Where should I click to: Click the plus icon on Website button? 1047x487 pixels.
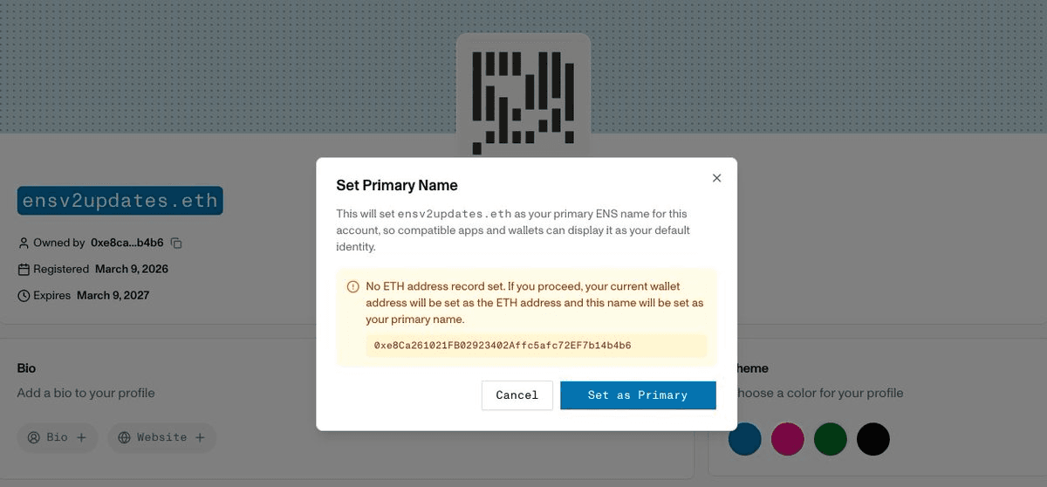[x=200, y=437]
